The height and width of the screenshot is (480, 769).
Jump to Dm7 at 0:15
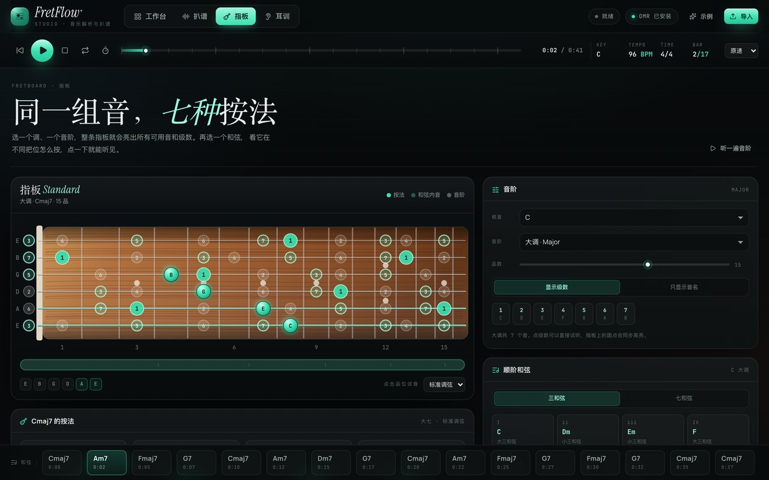tap(331, 463)
